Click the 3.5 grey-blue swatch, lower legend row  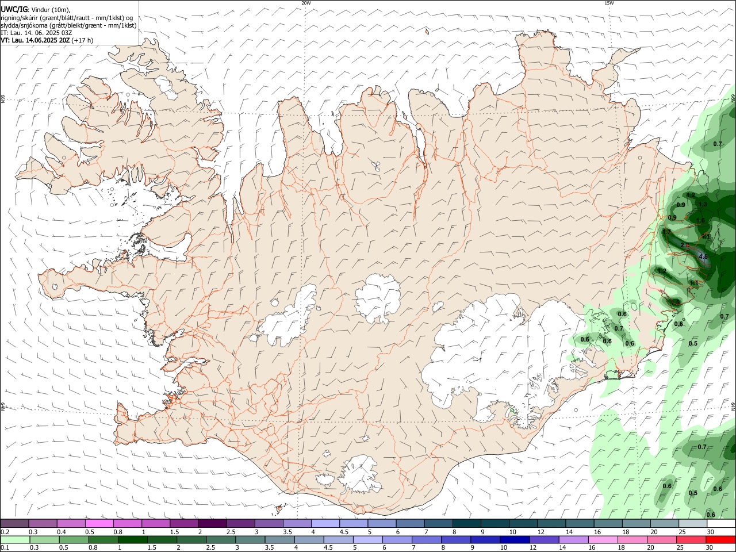tap(281, 539)
